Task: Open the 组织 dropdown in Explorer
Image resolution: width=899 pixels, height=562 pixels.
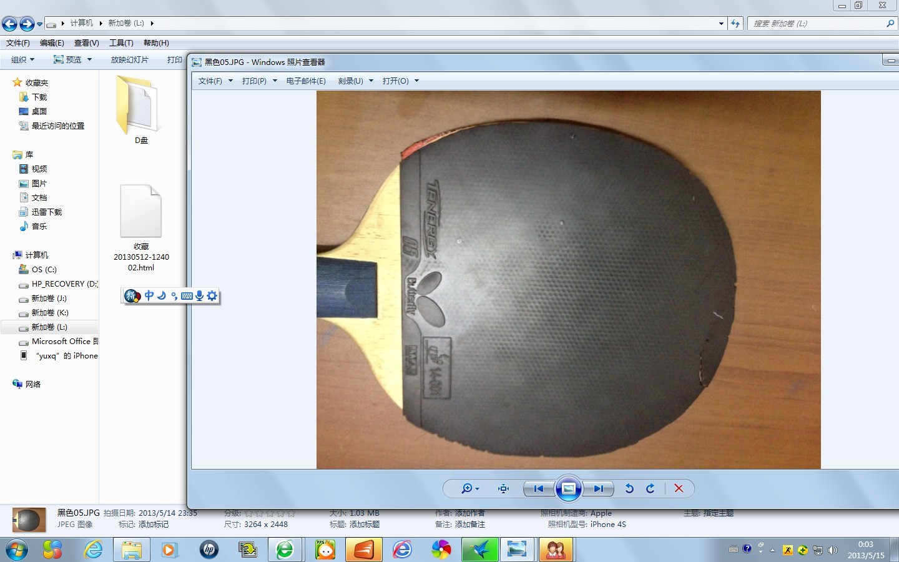Action: click(23, 60)
